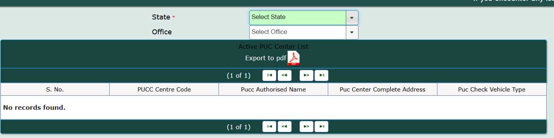The width and height of the screenshot is (554, 138).
Task: Click the Puc Center Complete Address header
Action: (x=383, y=90)
